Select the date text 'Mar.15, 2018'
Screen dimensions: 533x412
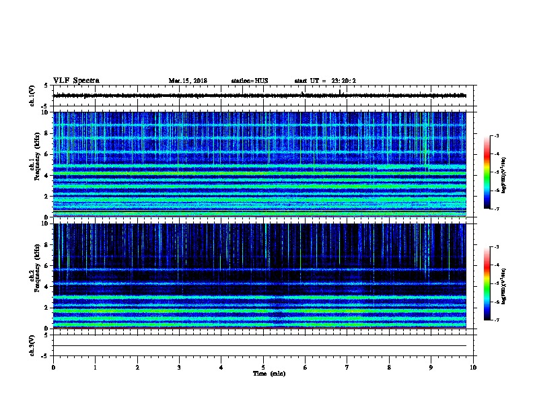coord(188,81)
